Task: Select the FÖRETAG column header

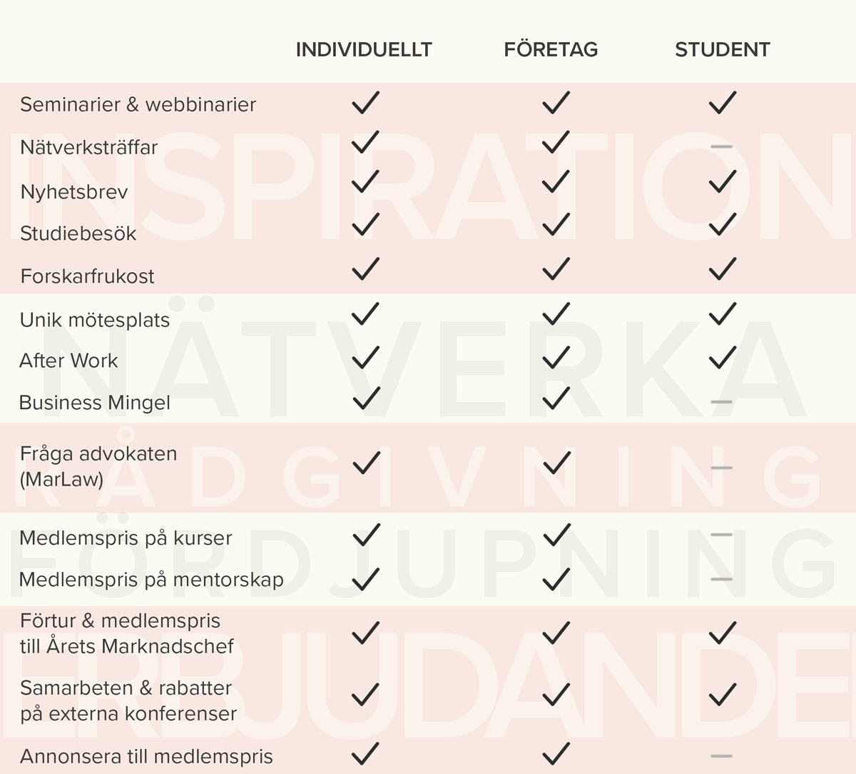Action: click(551, 50)
